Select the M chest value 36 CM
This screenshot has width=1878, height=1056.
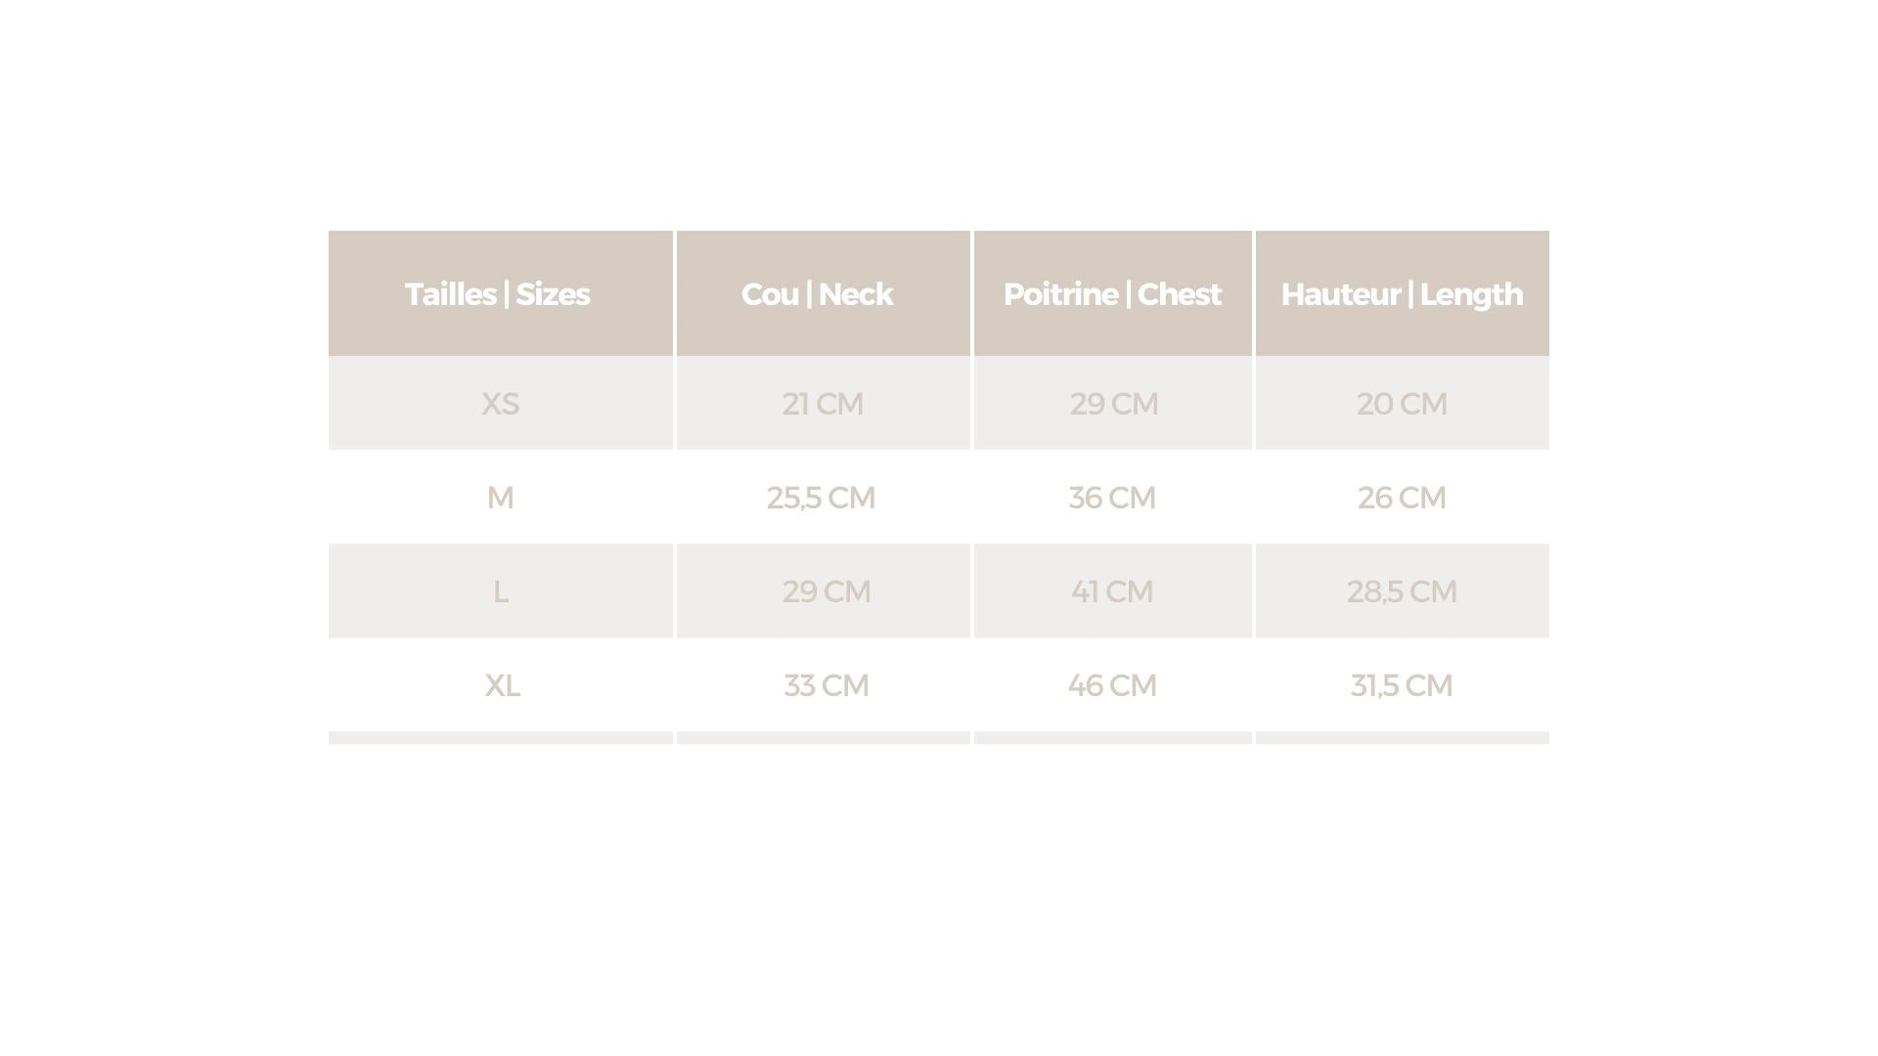[1112, 498]
